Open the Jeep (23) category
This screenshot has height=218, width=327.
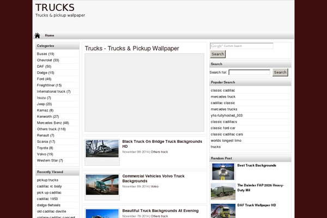point(44,104)
